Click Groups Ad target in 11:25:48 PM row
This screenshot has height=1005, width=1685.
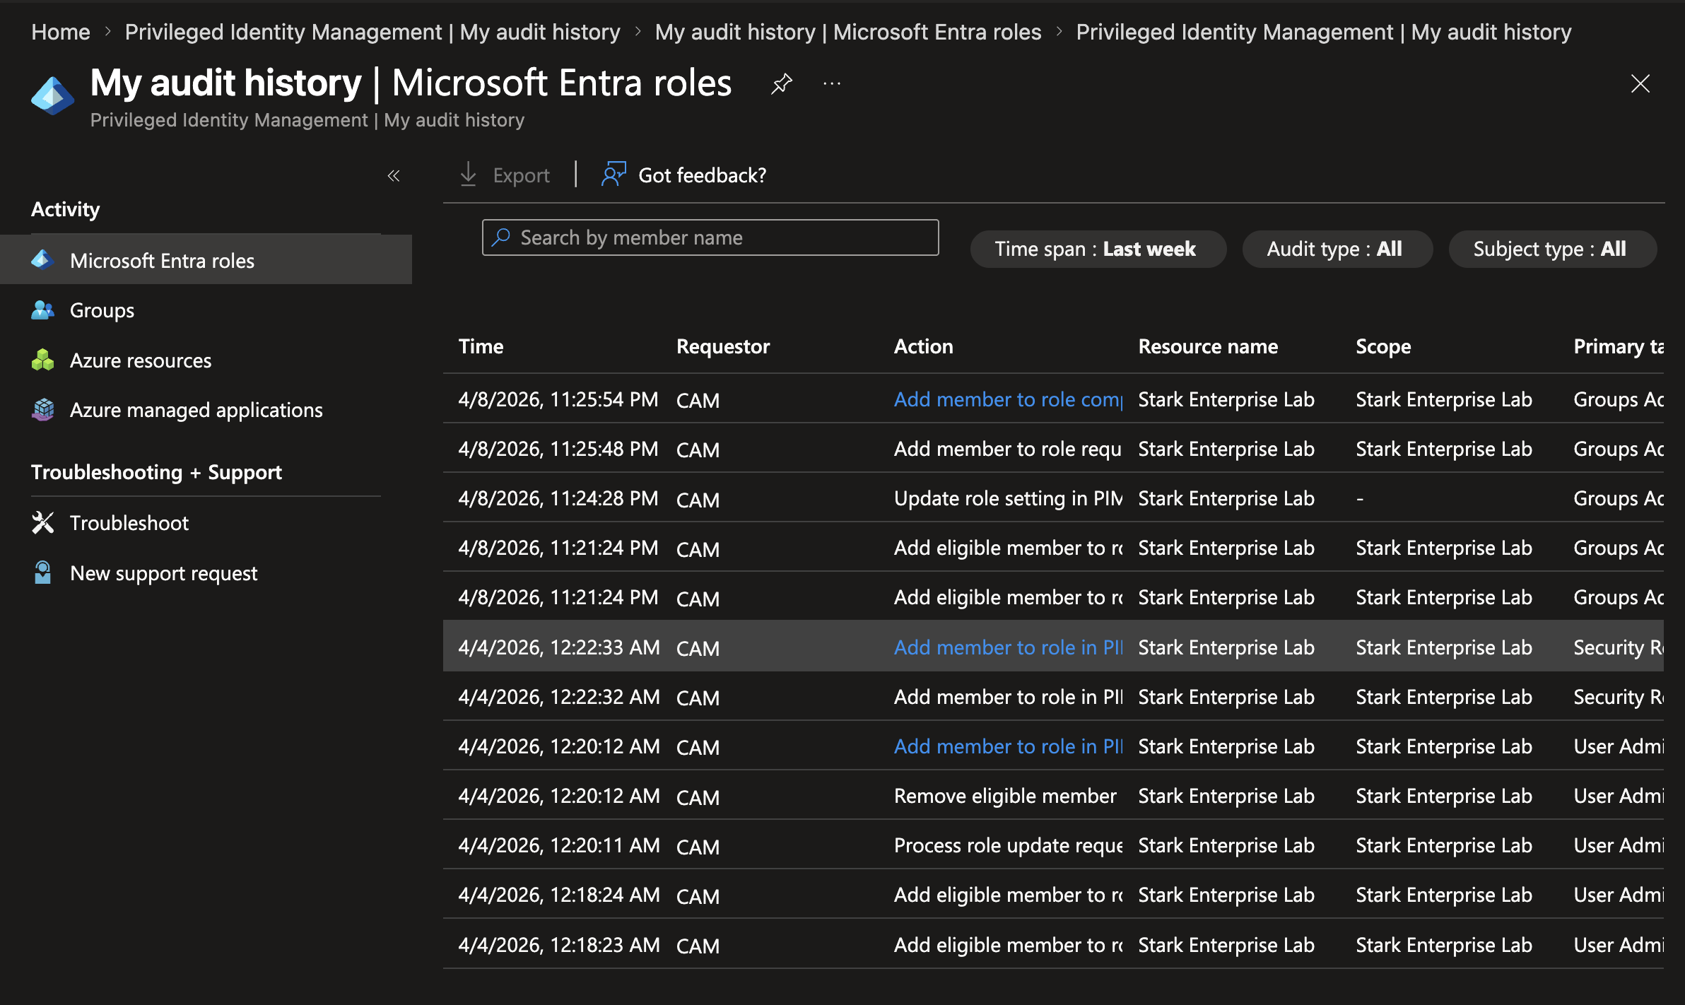pos(1619,449)
